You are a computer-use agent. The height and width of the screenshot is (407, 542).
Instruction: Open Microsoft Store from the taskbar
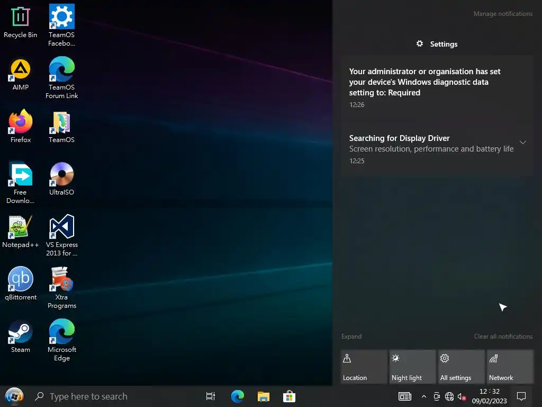click(289, 396)
